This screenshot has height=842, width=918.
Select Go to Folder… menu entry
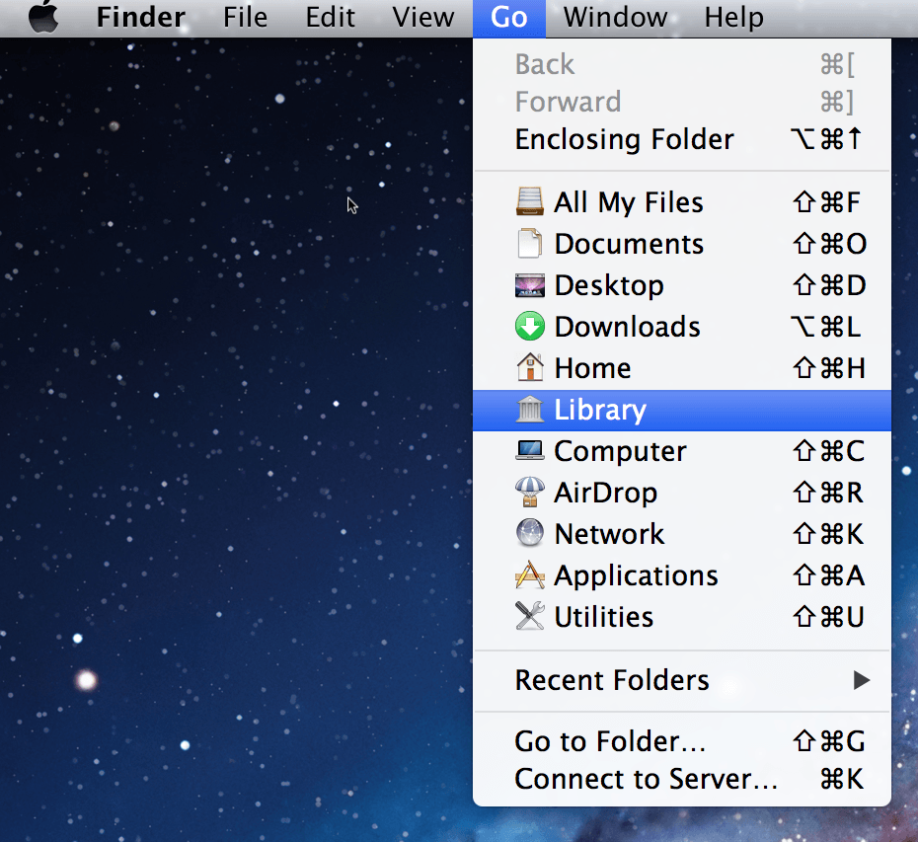point(682,741)
